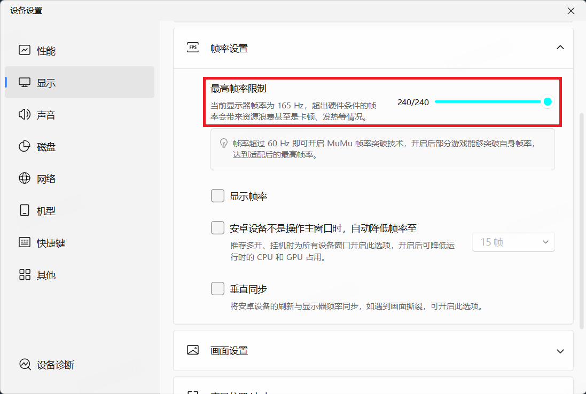Collapse the 帧率设置 section chevron
Viewport: 586px width, 394px height.
tap(560, 48)
